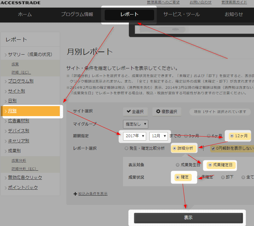Click the plus icon to show filter conditions

(75, 194)
